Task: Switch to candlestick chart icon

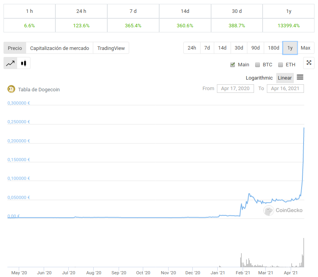Action: pos(23,63)
